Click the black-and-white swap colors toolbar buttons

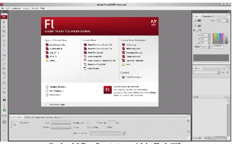pos(4,115)
